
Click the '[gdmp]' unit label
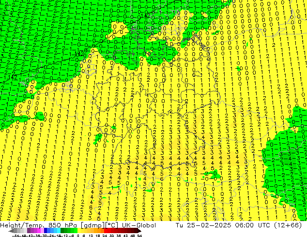tap(93, 225)
